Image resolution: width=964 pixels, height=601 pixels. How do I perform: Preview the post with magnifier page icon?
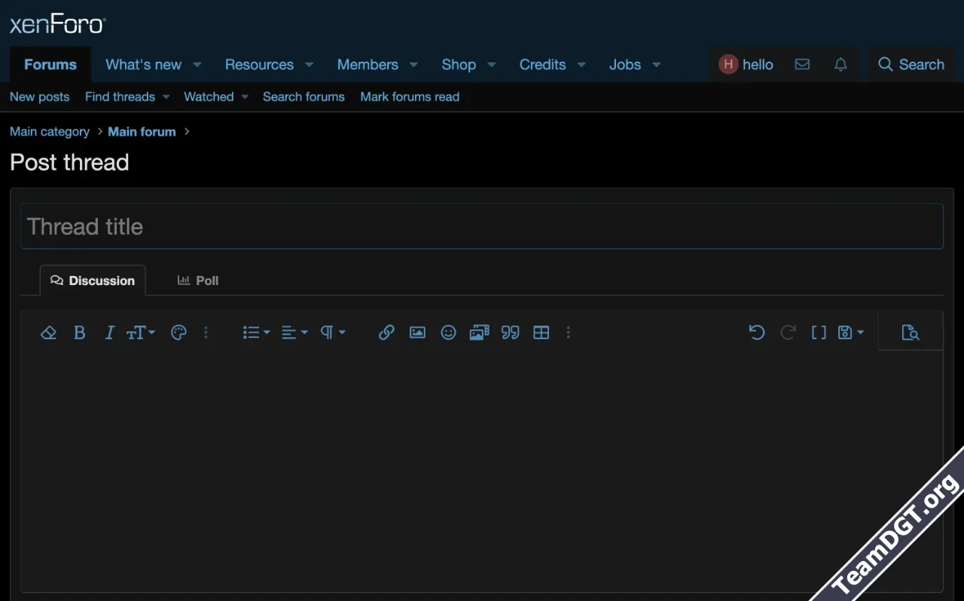click(910, 332)
